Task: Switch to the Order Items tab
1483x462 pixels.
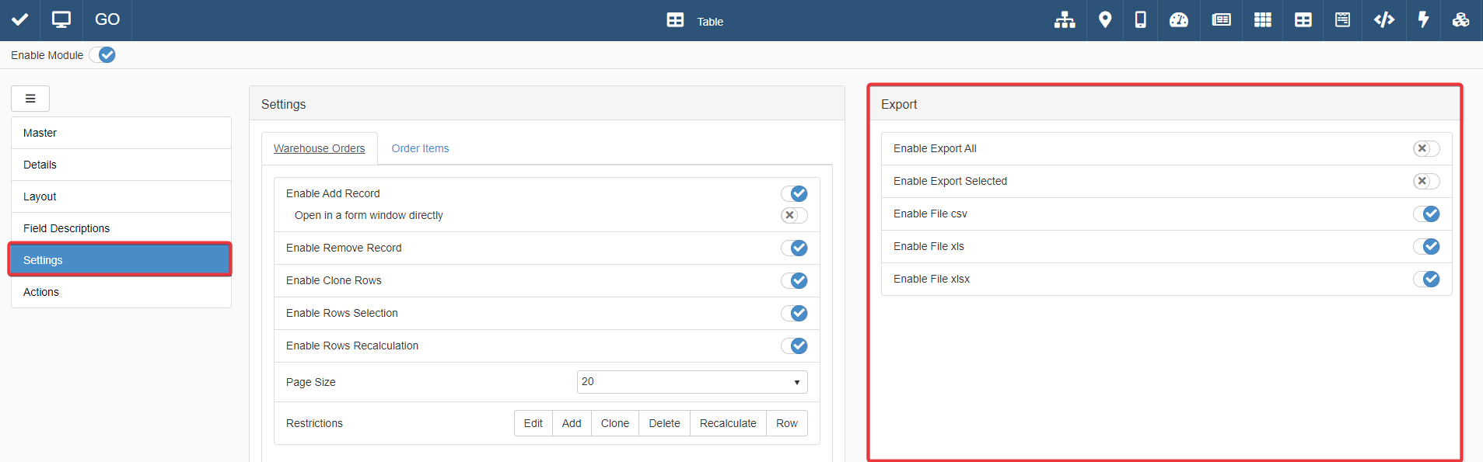Action: 420,148
